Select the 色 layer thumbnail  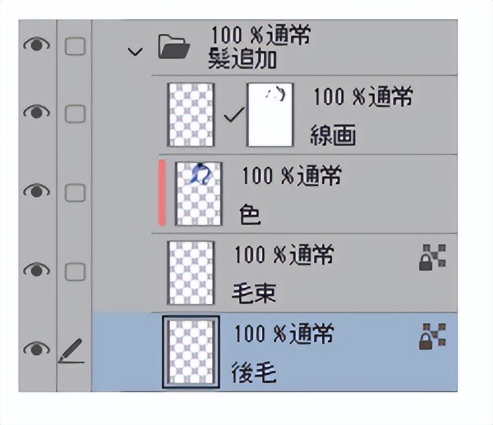click(x=199, y=193)
